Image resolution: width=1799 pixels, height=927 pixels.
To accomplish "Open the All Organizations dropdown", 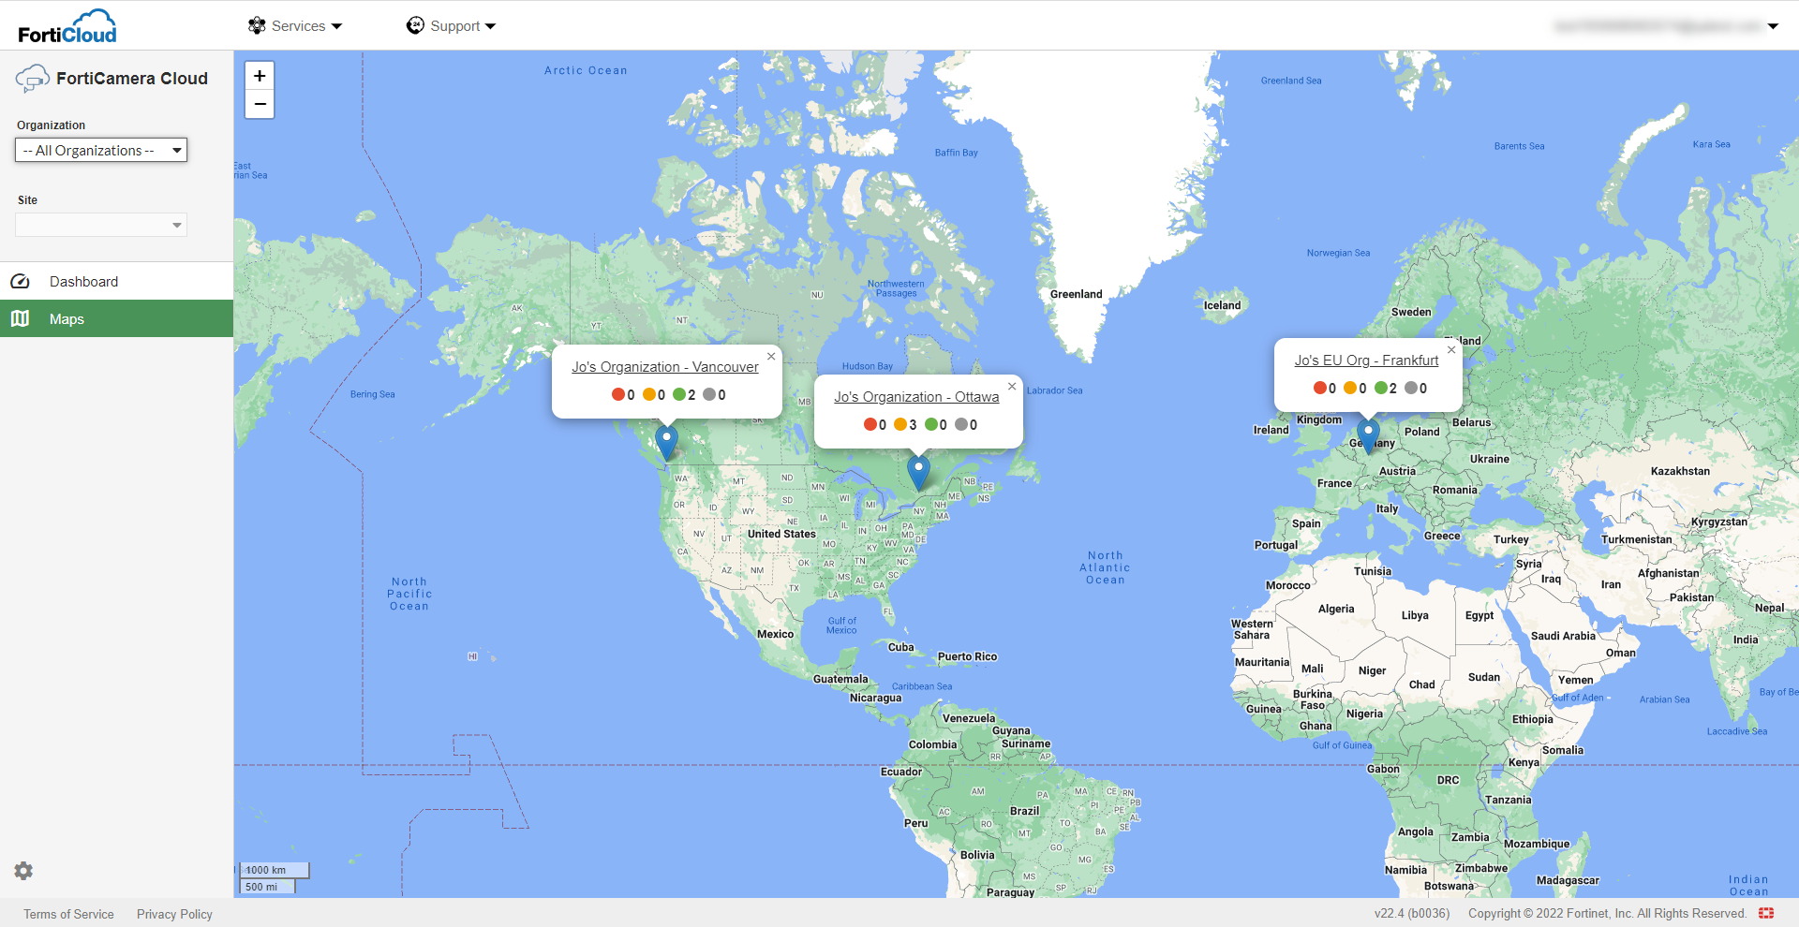I will coord(101,150).
